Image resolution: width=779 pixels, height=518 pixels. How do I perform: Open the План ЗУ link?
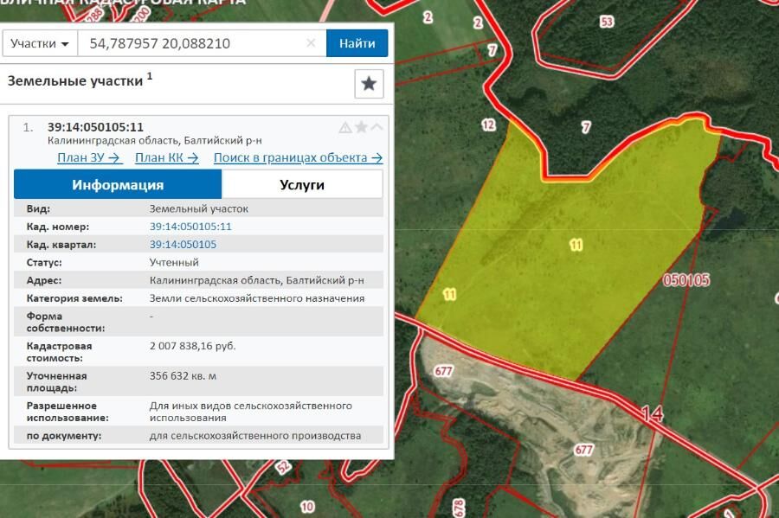[x=90, y=157]
